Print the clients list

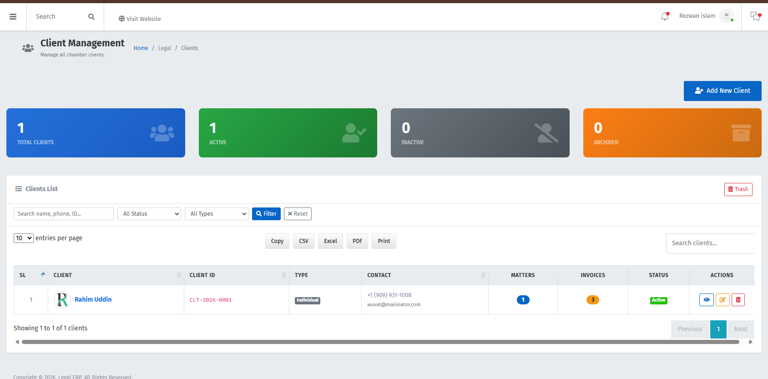pos(384,241)
